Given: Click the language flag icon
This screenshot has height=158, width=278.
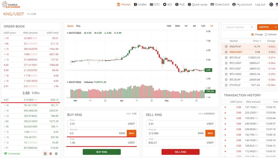Looking at the screenshot, I should tap(277, 4).
